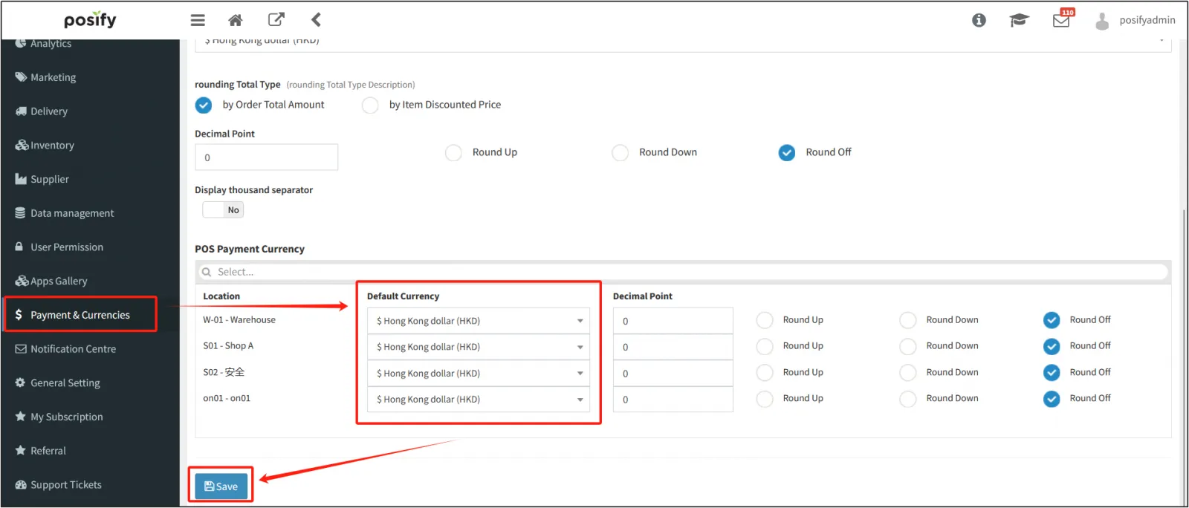The width and height of the screenshot is (1189, 508).
Task: Select top Round Up radio under Decimal Point
Action: tap(453, 153)
